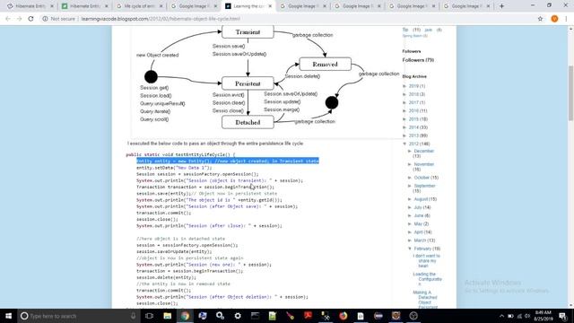Click the 'session.saveOrUpdate(entity);' code line
This screenshot has width=574, height=323.
point(174,251)
